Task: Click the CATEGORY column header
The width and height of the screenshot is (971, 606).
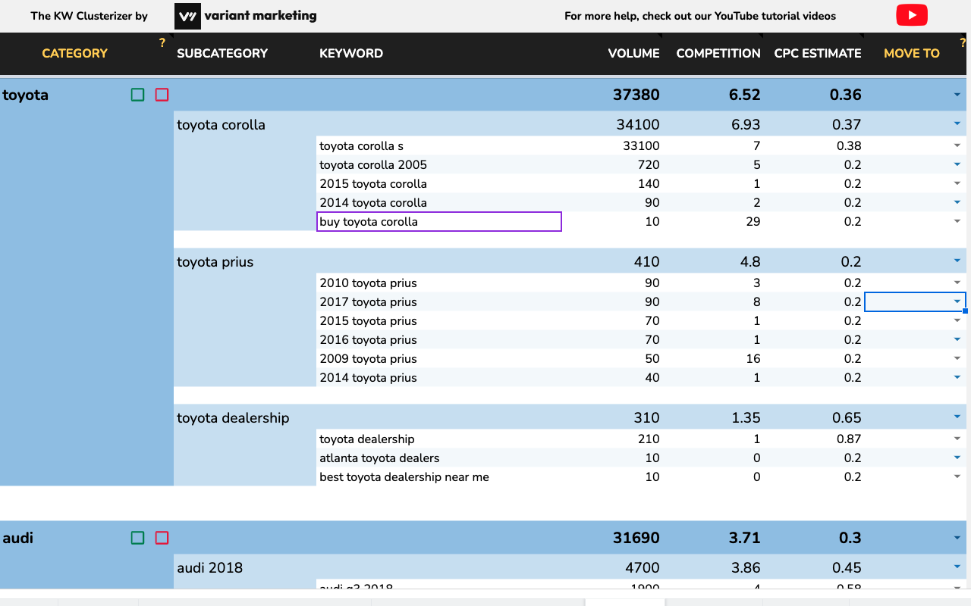Action: (x=74, y=53)
